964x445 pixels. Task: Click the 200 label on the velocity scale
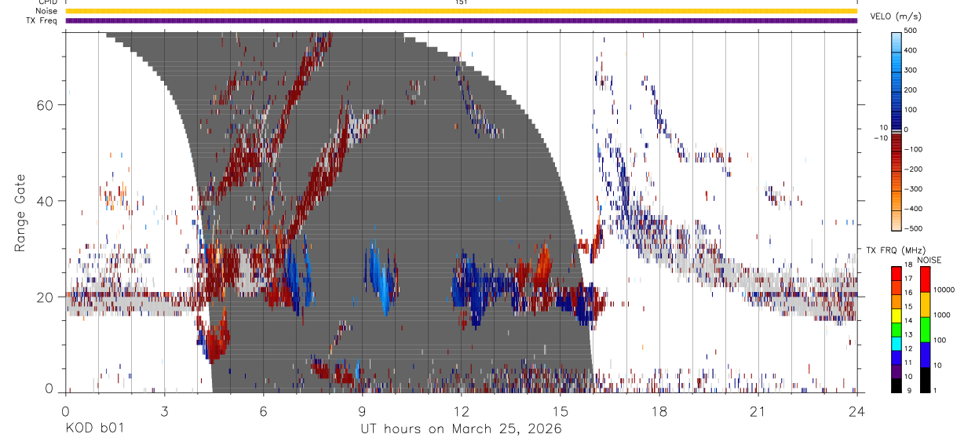pyautogui.click(x=911, y=90)
